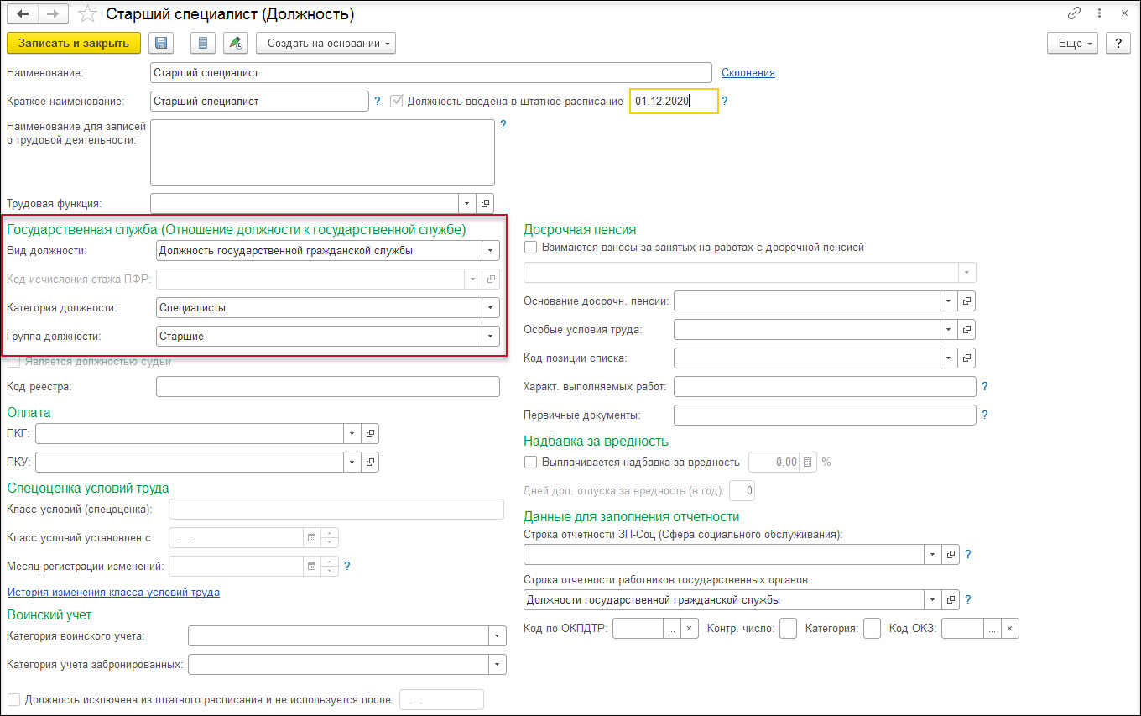The width and height of the screenshot is (1141, 716).
Task: Expand the Трудовая функция dropdown
Action: point(468,203)
